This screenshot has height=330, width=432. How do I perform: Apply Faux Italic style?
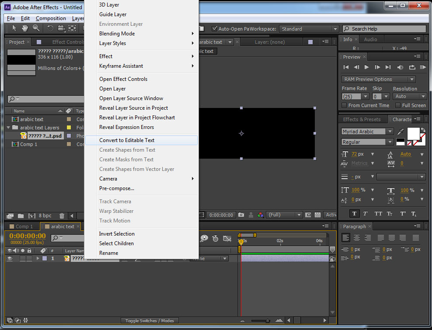click(366, 213)
